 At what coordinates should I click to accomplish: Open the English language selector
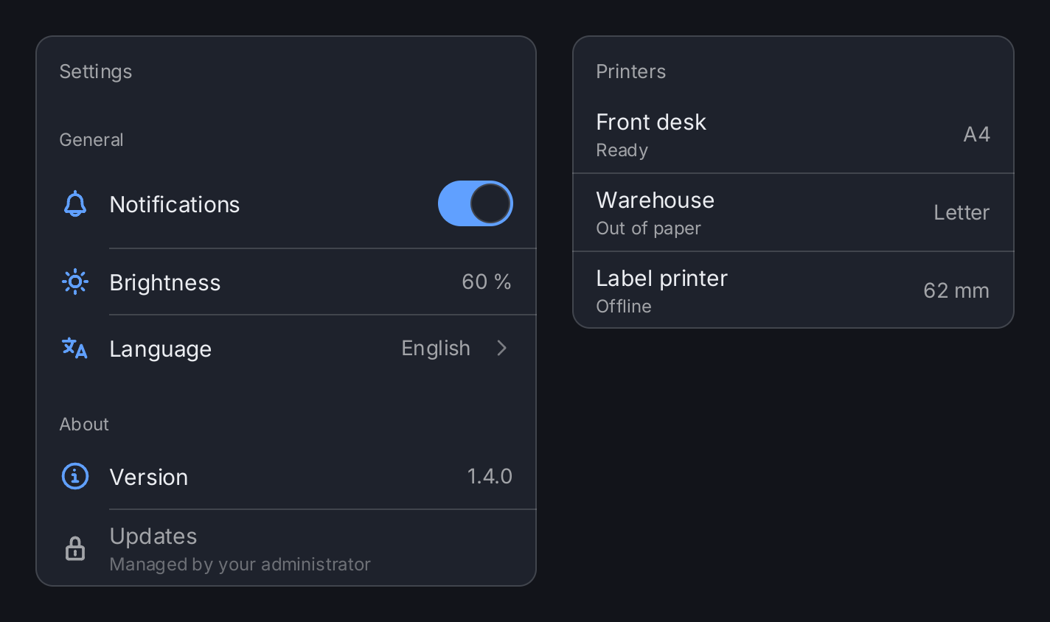pyautogui.click(x=436, y=348)
